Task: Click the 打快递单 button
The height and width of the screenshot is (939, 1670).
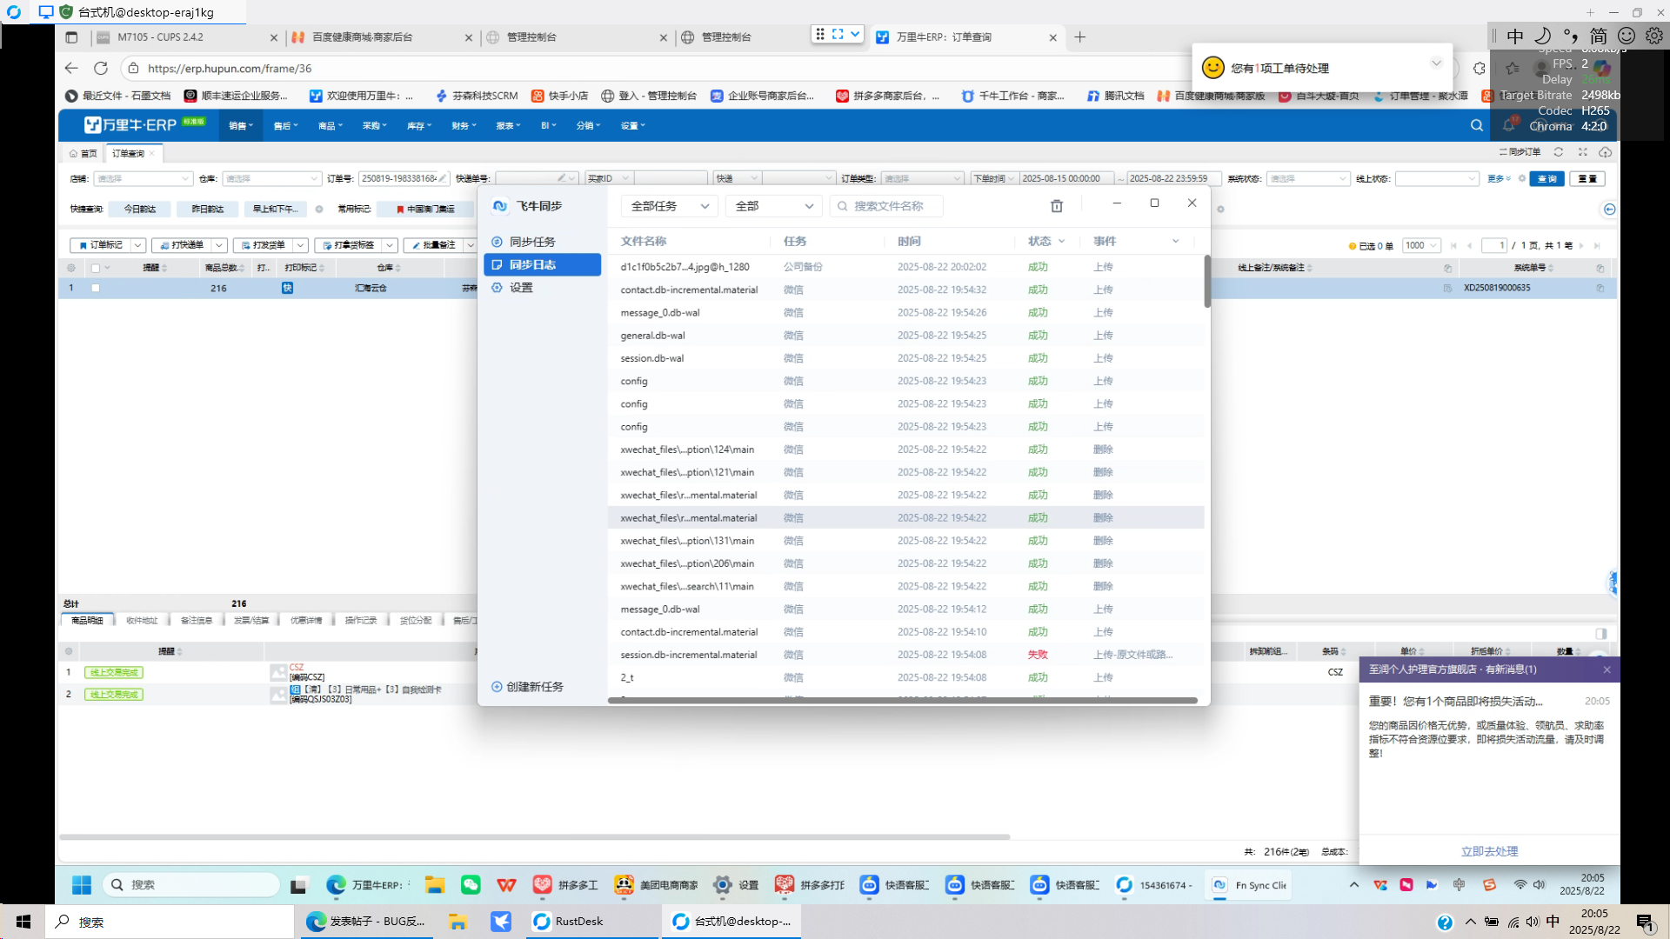Action: (x=182, y=246)
